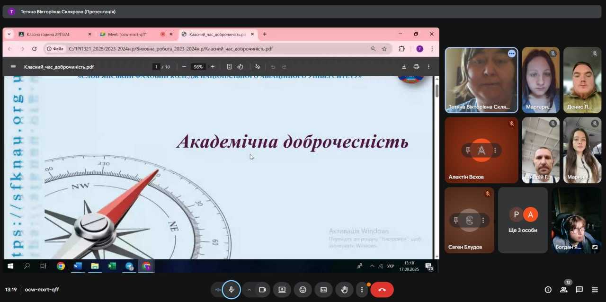The image size is (606, 302).
Task: Toggle closed captions in Meet
Action: 324,290
